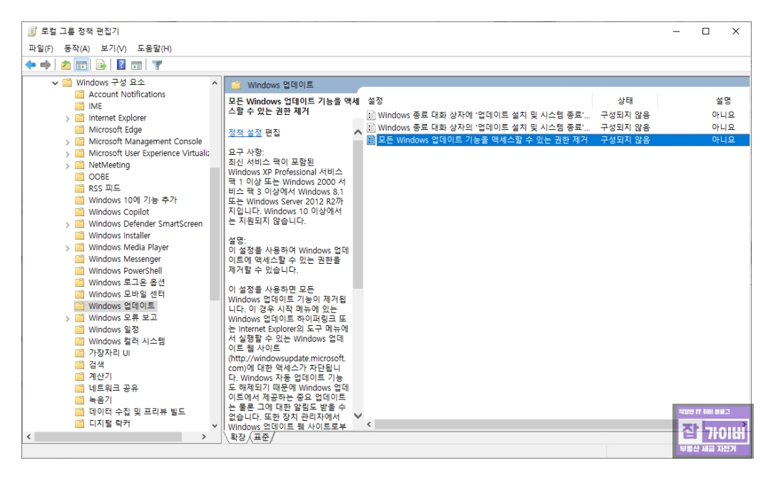773x480 pixels.
Task: Select Windows 업데이트 in the tree
Action: [x=121, y=306]
